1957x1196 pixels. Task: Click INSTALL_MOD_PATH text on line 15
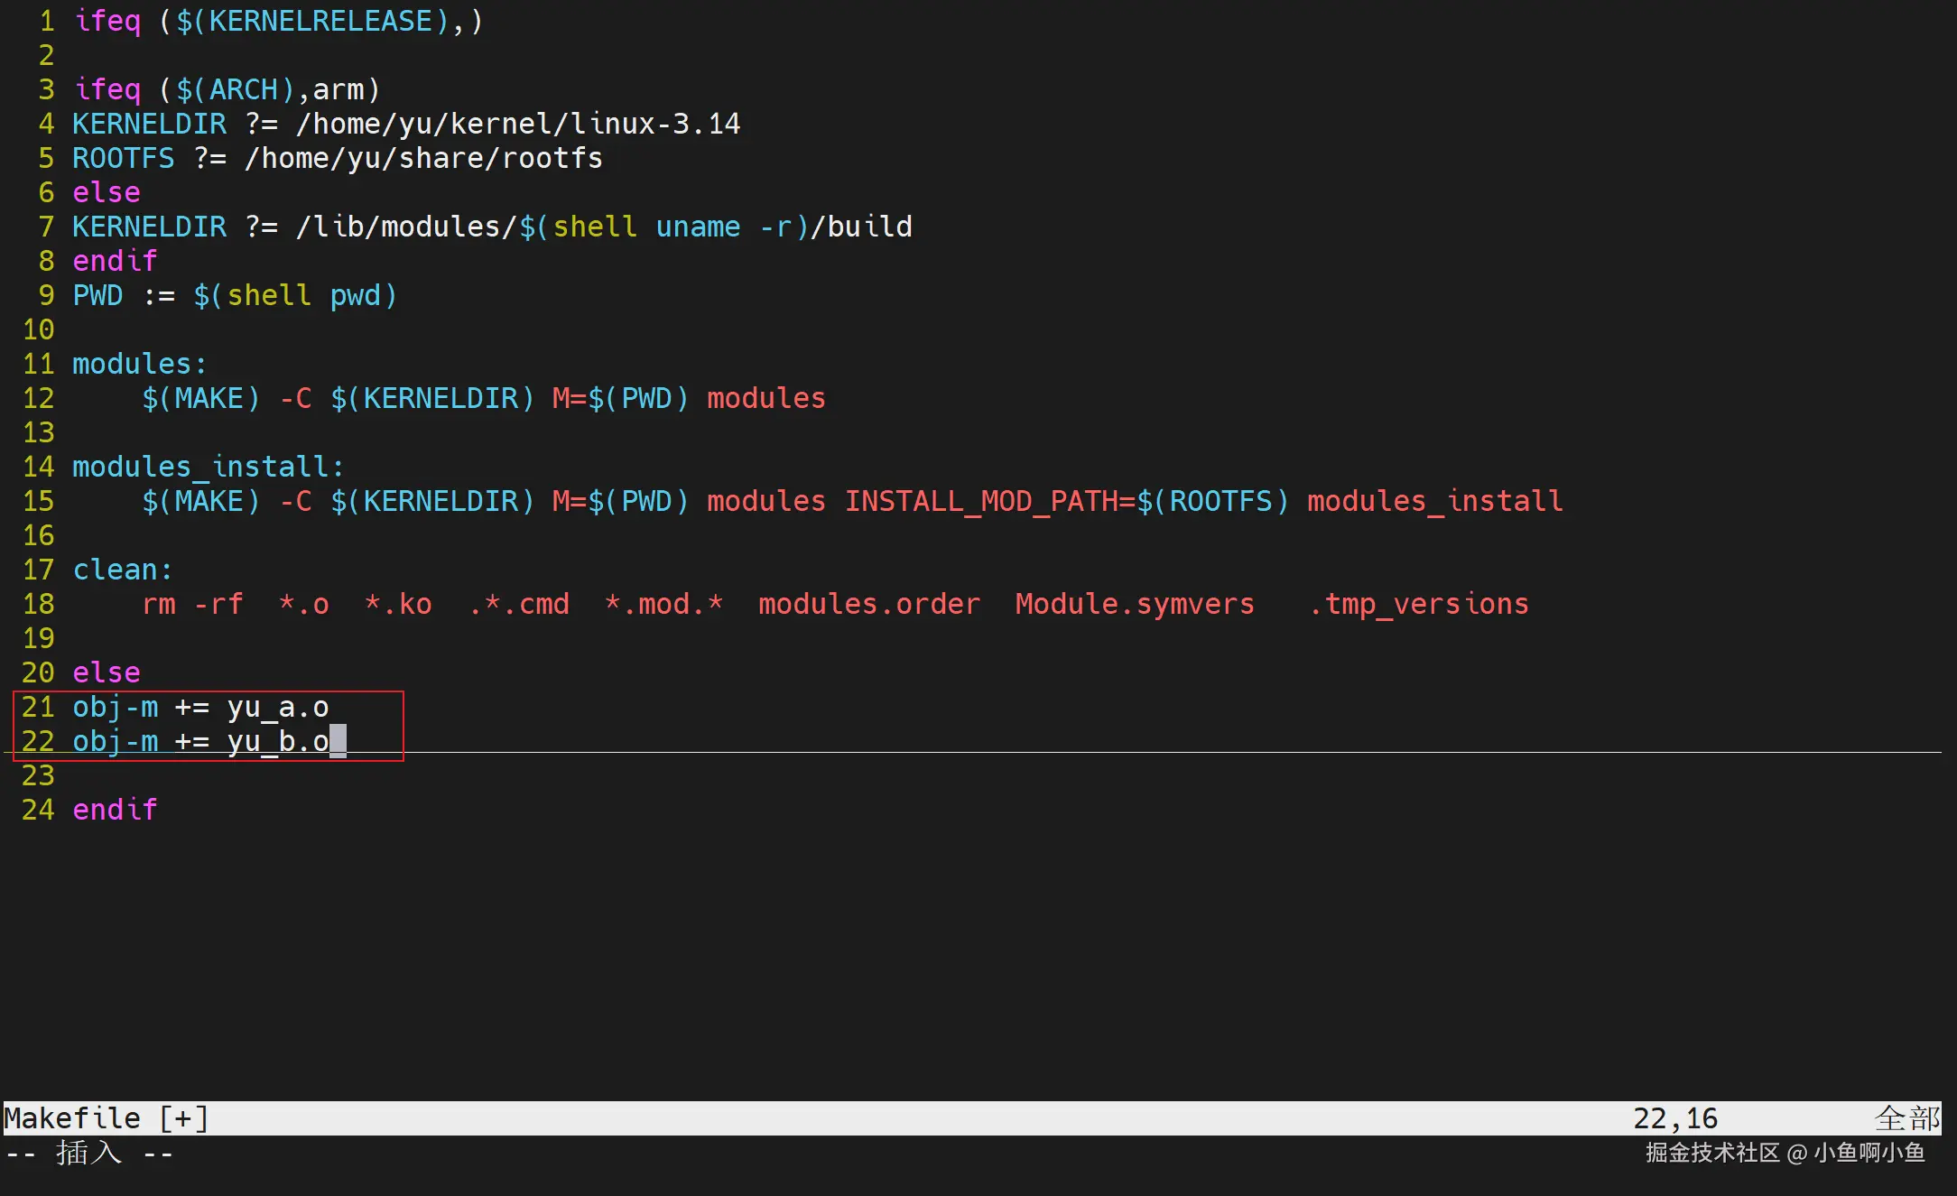[980, 501]
